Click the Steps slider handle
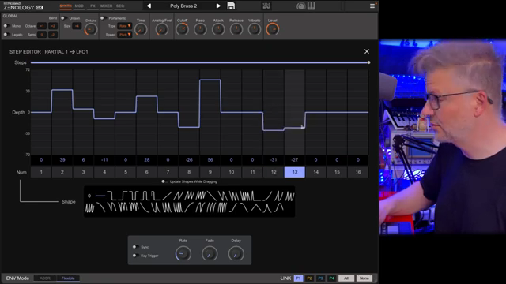This screenshot has height=284, width=506. pyautogui.click(x=368, y=62)
